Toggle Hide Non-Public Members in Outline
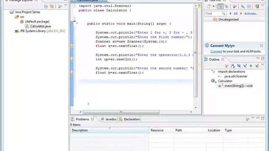Screen dimensions: 269x151 251,66
